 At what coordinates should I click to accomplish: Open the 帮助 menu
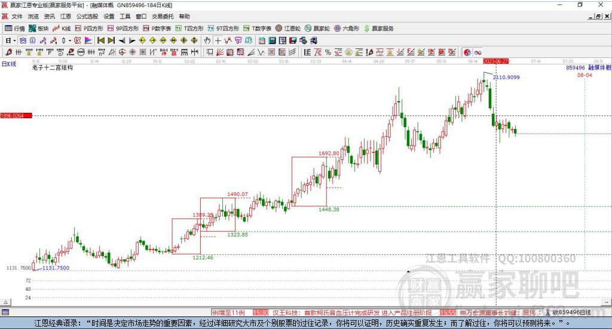(184, 16)
